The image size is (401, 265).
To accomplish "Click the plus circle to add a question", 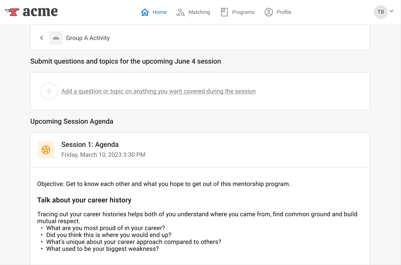I will point(49,91).
